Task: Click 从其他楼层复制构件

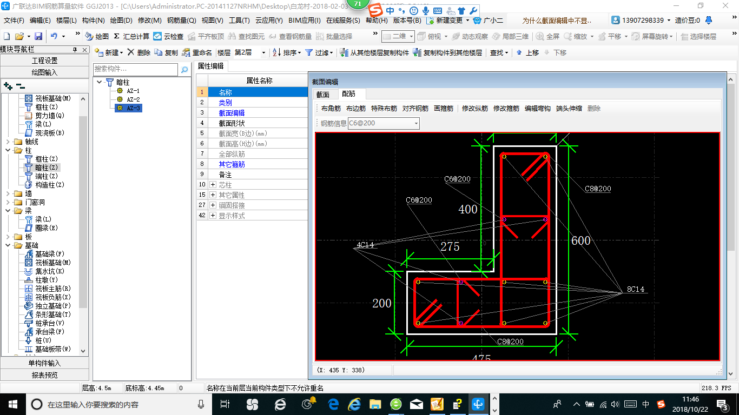Action: pos(374,52)
